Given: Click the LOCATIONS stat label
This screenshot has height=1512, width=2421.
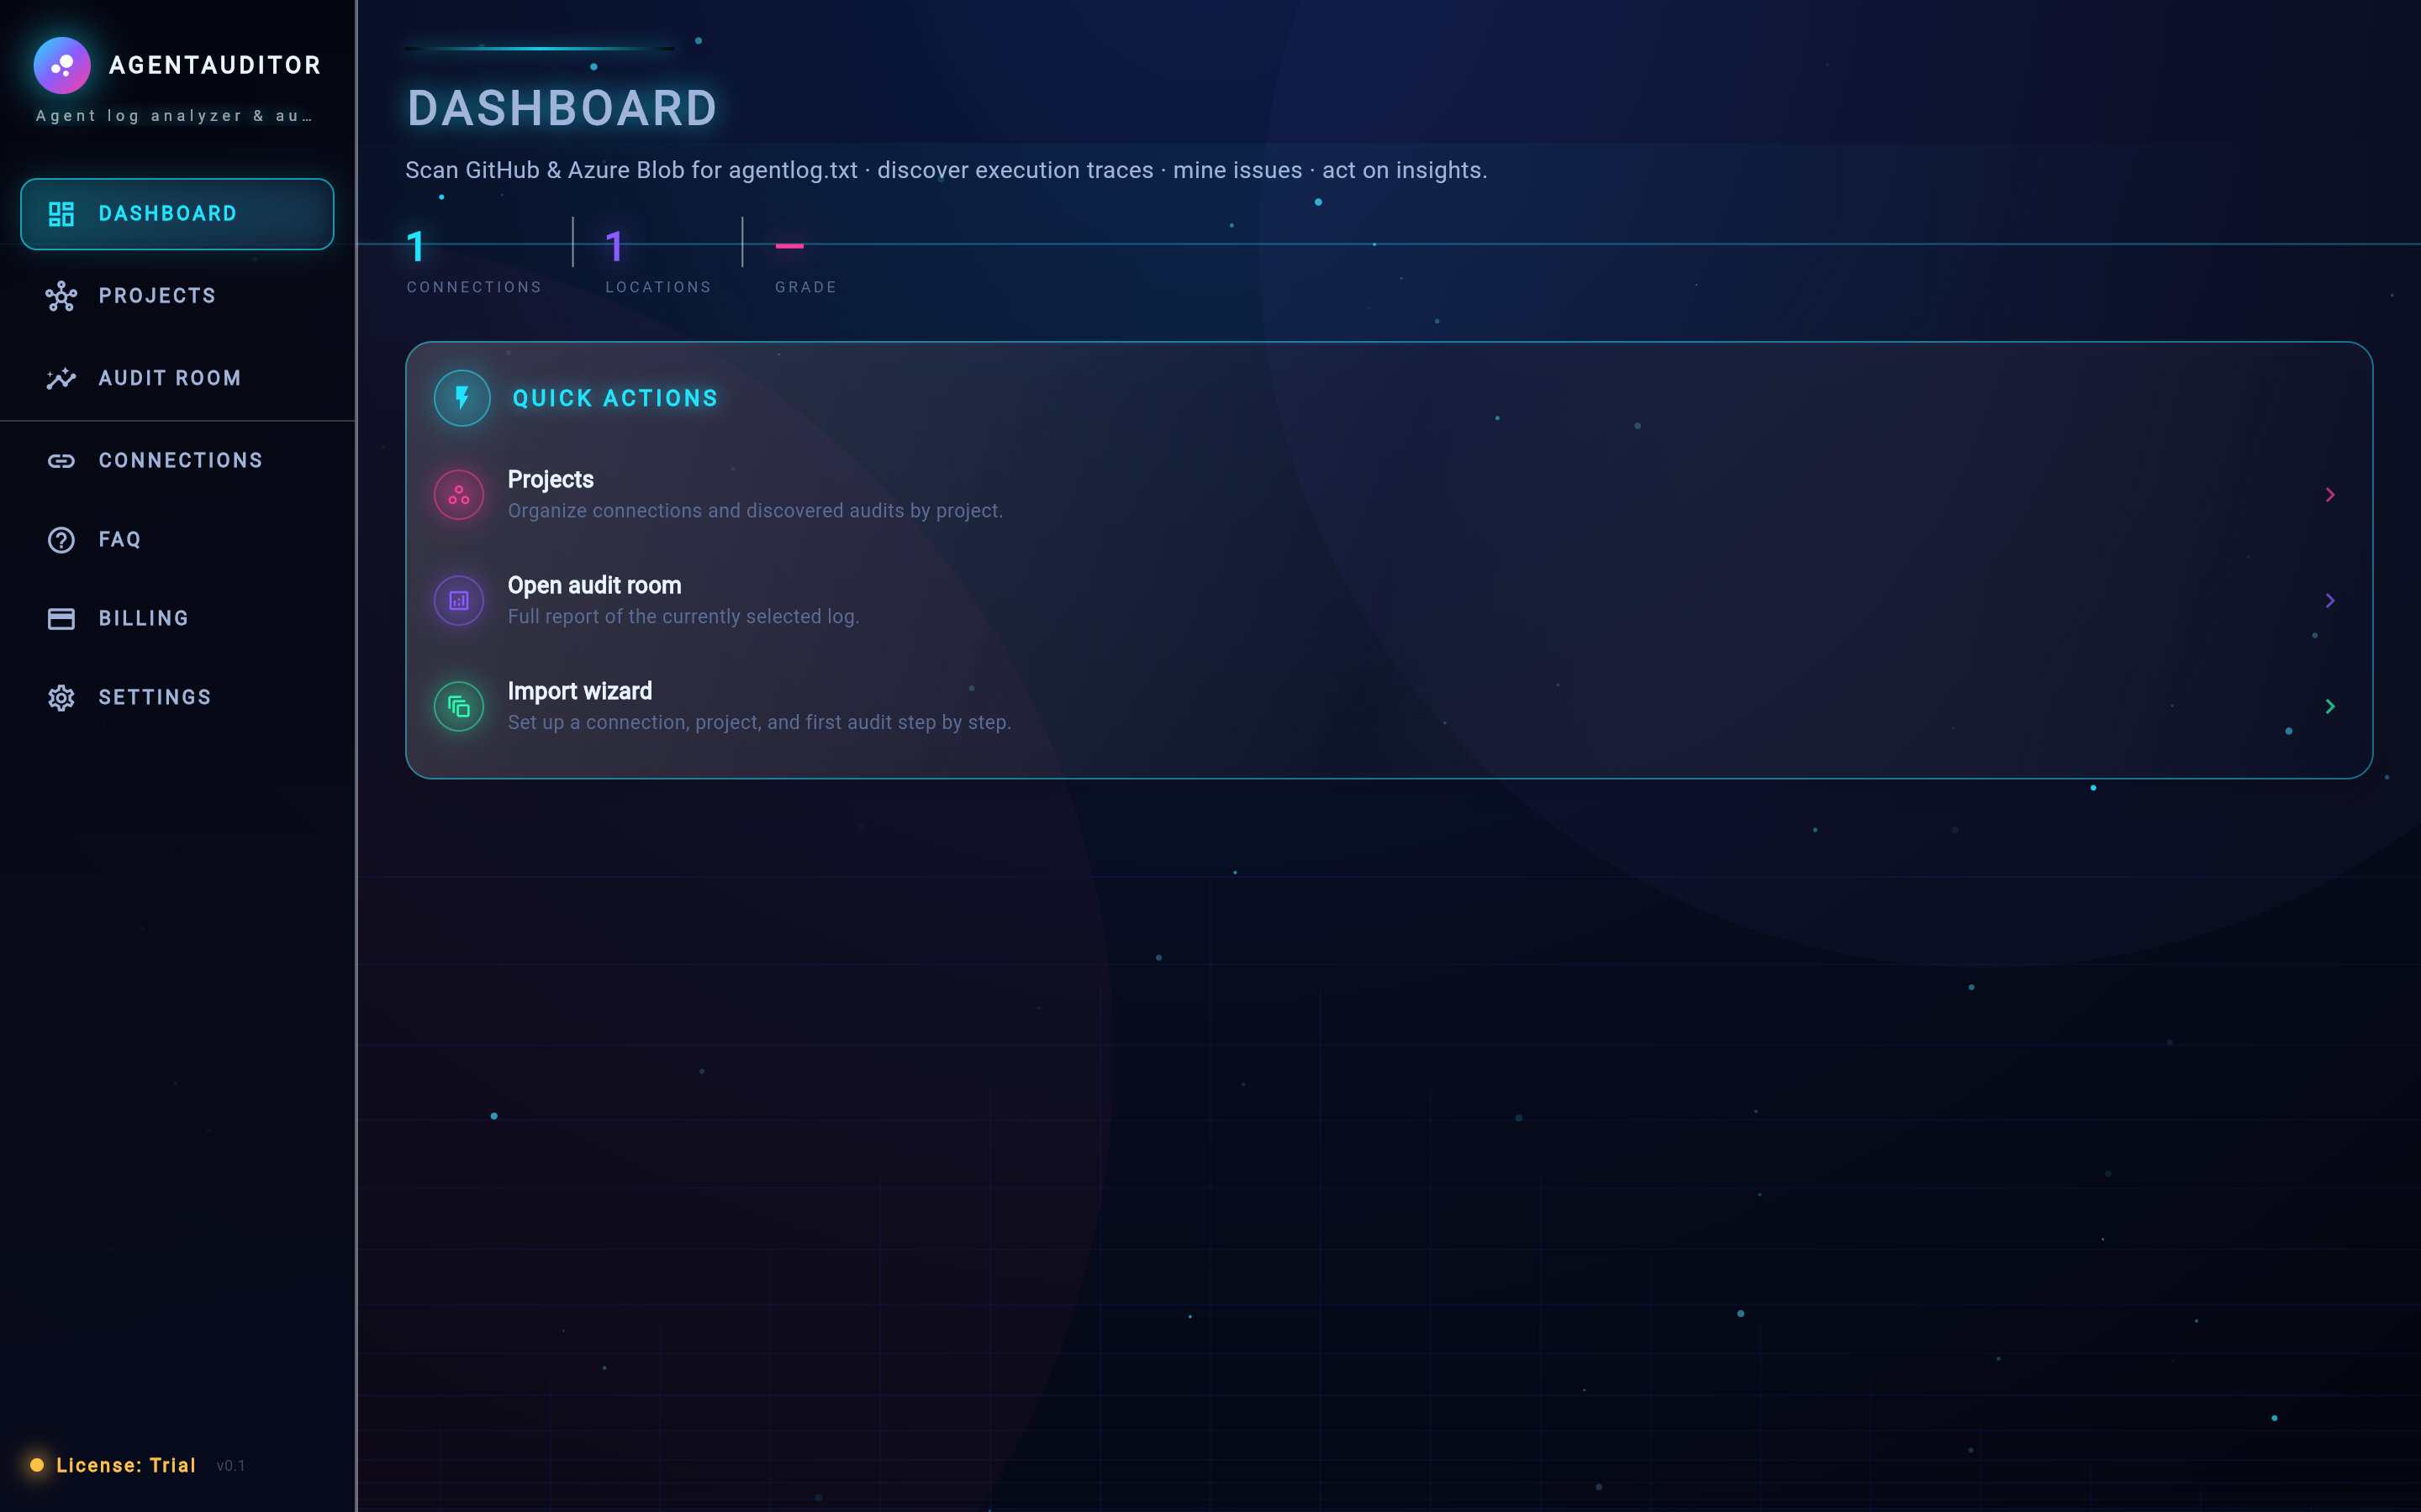Looking at the screenshot, I should pos(658,288).
